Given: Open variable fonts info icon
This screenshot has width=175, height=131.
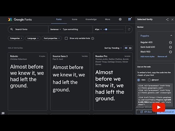Looking at the screenshot, I should click(x=93, y=38).
